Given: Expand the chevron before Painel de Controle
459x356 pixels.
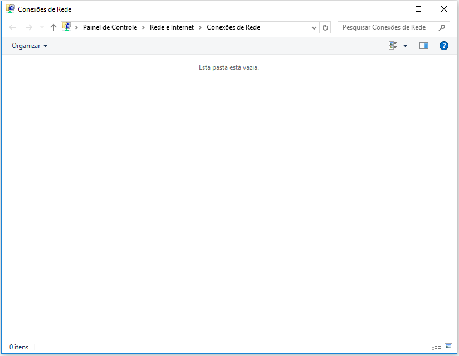Looking at the screenshot, I should click(76, 27).
